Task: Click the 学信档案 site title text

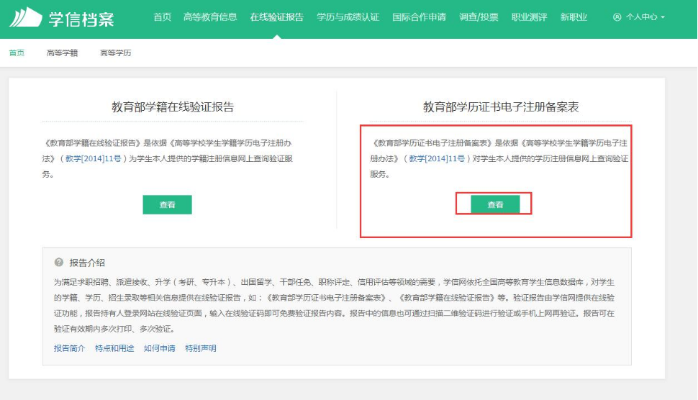Action: click(81, 19)
